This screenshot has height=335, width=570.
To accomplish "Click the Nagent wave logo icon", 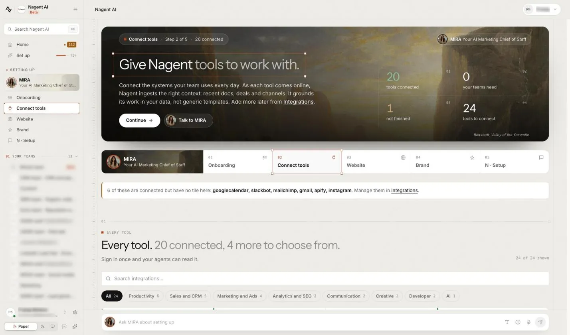I will 8,10.
